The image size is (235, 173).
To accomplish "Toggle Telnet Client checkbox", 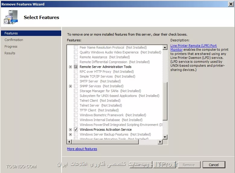I will coord(76,100).
